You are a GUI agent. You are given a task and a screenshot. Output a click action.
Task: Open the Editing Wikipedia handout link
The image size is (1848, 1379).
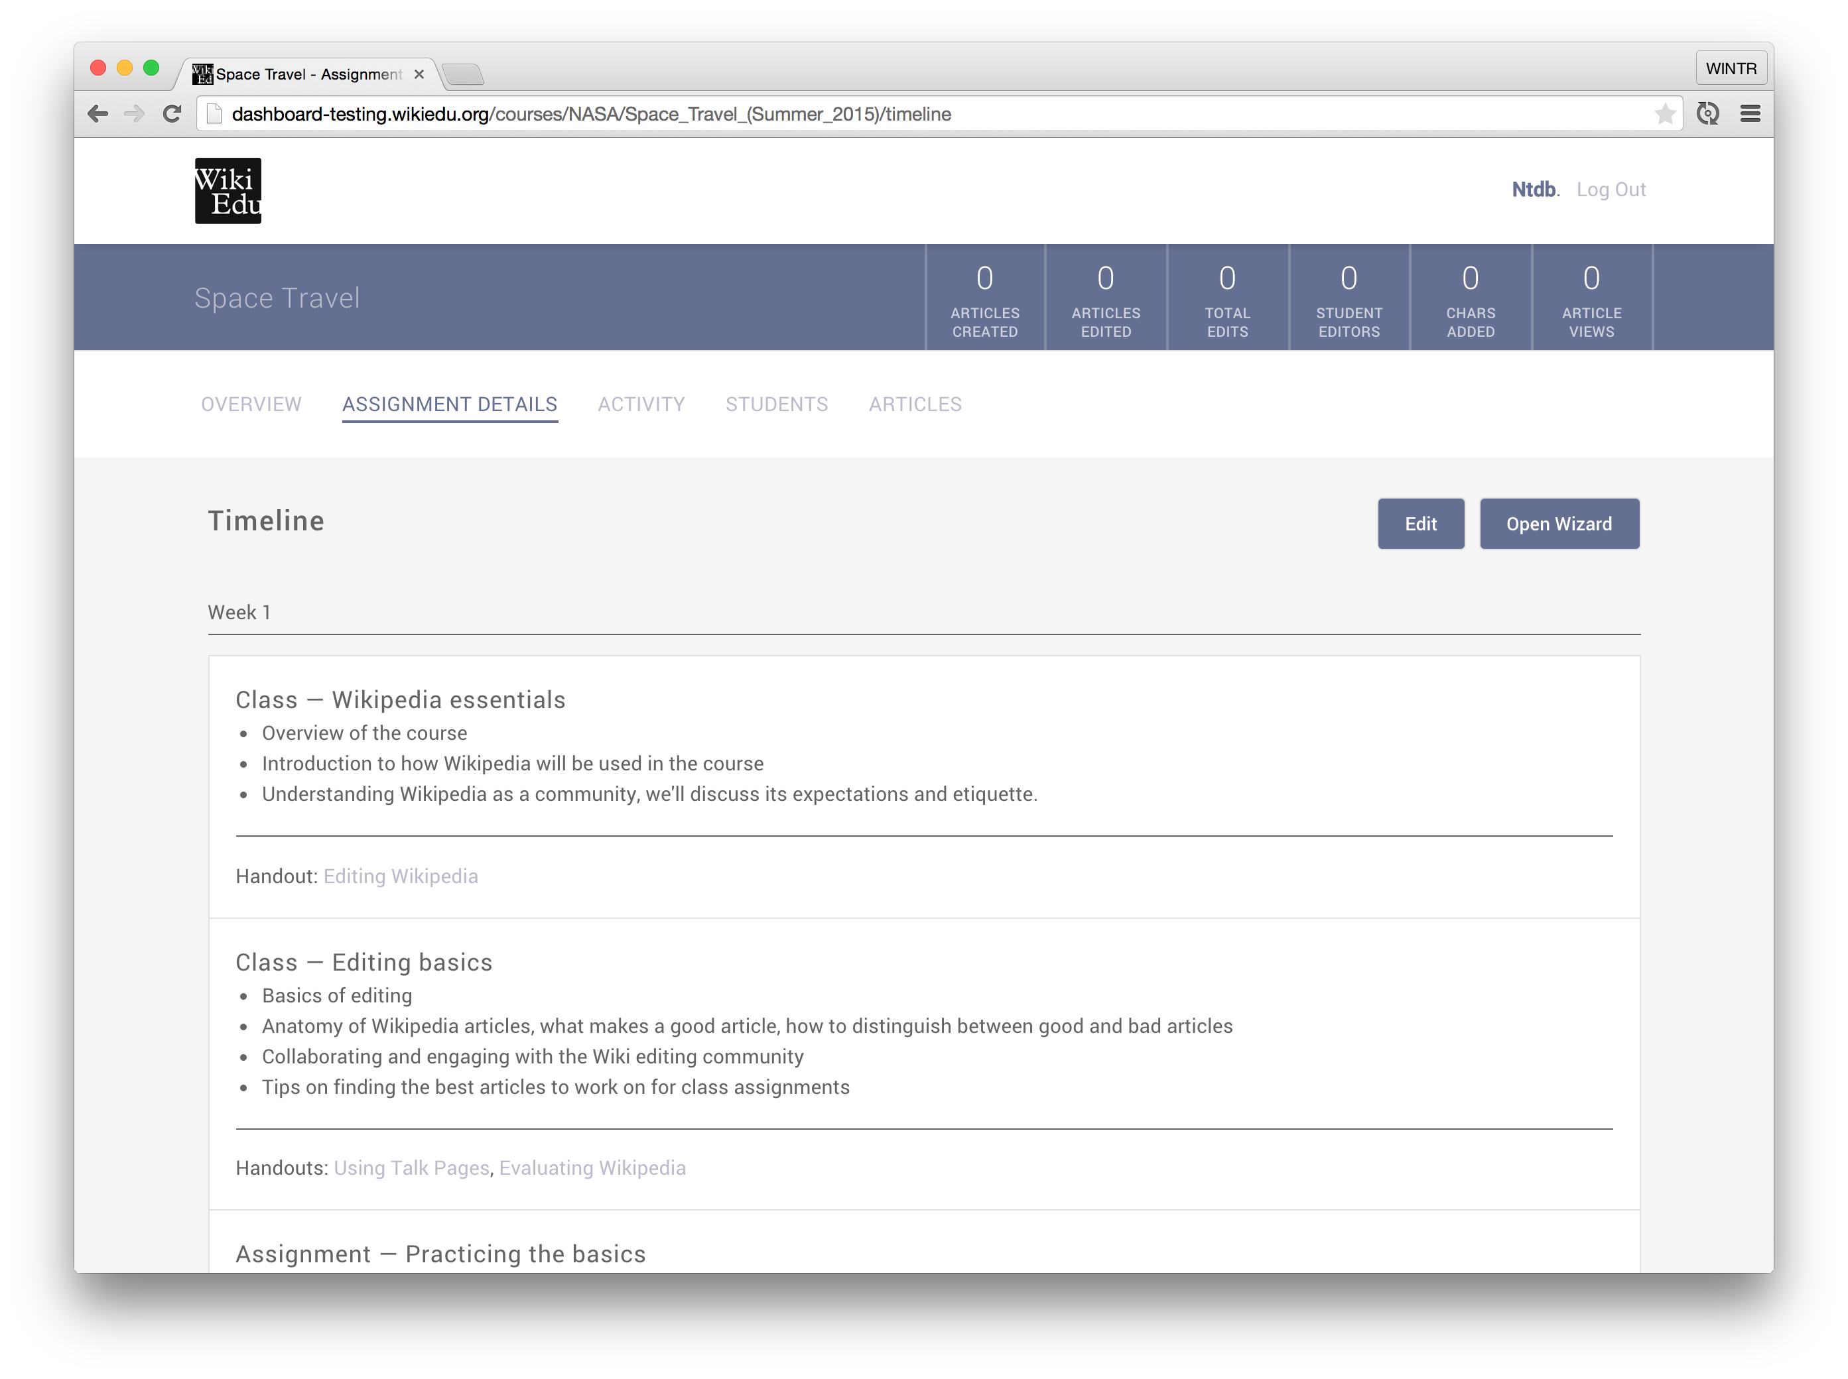pos(401,876)
